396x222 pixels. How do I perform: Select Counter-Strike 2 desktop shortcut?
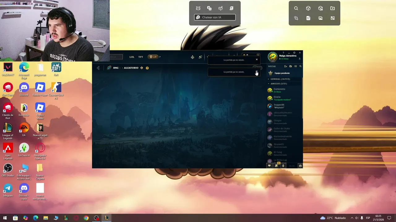tap(56, 91)
